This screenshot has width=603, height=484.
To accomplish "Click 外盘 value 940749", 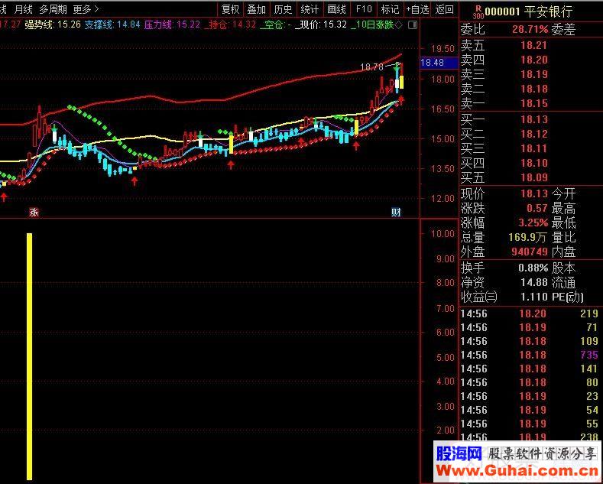I will 530,252.
